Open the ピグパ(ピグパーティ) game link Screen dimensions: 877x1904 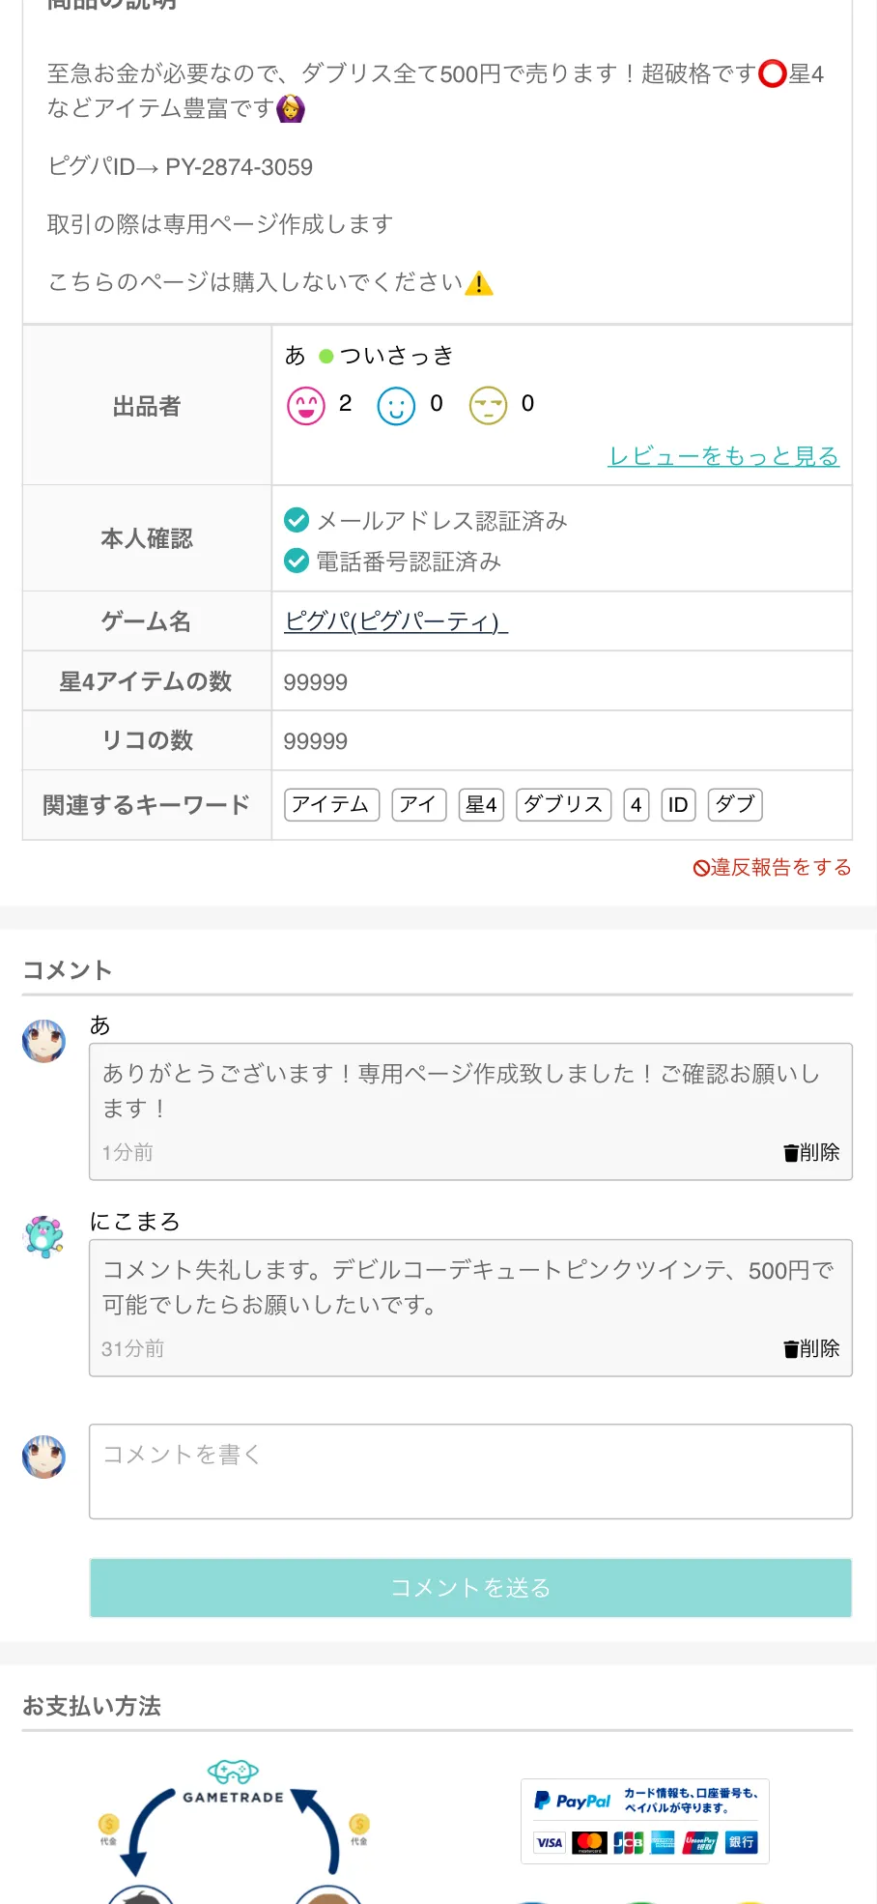tap(396, 620)
